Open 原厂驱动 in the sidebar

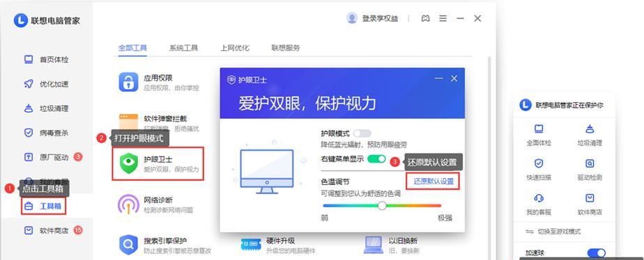point(46,157)
